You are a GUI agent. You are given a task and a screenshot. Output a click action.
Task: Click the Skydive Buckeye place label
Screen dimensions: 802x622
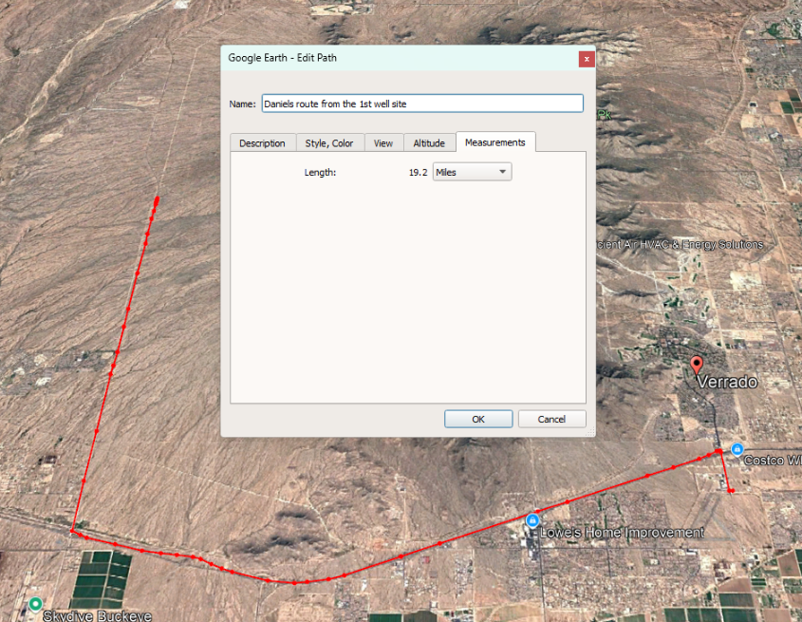97,615
